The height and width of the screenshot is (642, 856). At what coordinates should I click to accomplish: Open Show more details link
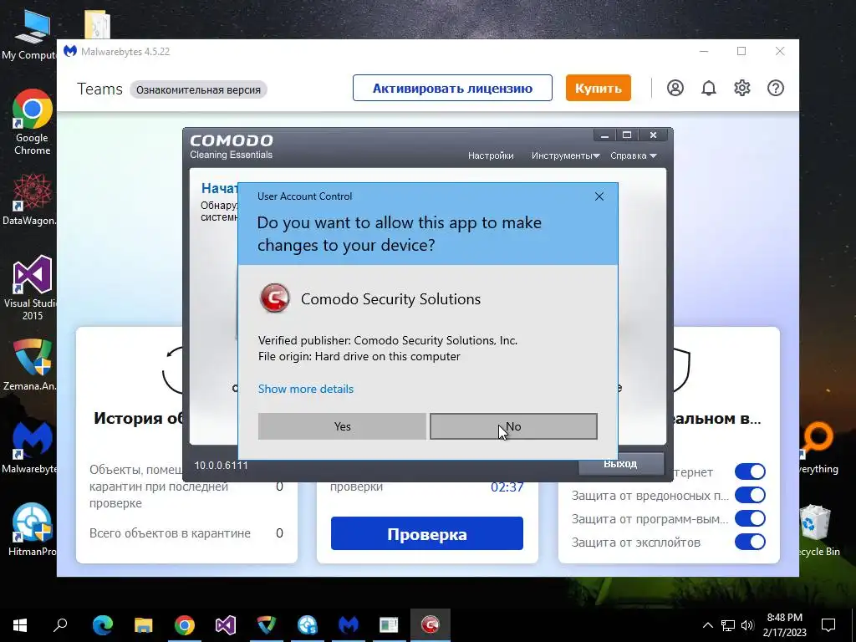click(306, 389)
